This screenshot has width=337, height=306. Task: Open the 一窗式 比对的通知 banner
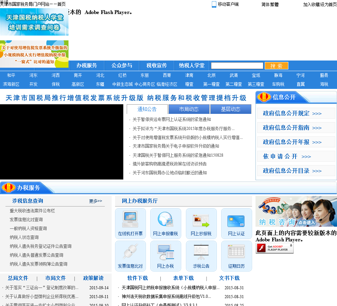click(34, 54)
